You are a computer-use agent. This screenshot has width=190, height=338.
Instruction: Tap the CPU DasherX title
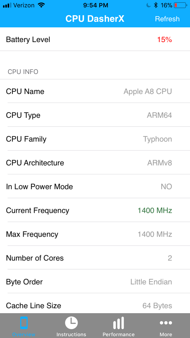click(x=95, y=19)
